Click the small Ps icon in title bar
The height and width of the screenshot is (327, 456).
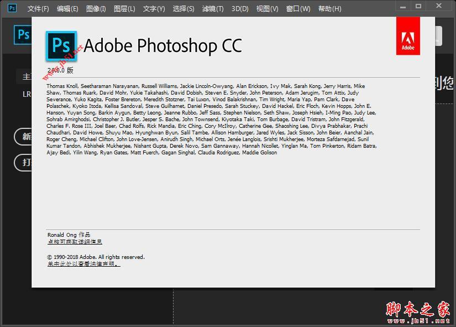click(x=12, y=8)
